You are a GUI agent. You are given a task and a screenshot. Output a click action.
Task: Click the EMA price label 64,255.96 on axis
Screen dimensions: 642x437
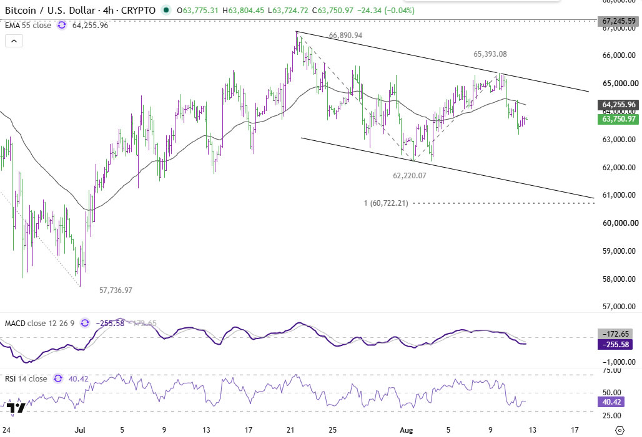click(618, 105)
